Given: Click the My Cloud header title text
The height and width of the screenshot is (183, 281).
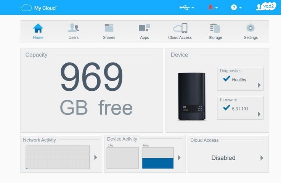Looking at the screenshot, I should (x=45, y=8).
